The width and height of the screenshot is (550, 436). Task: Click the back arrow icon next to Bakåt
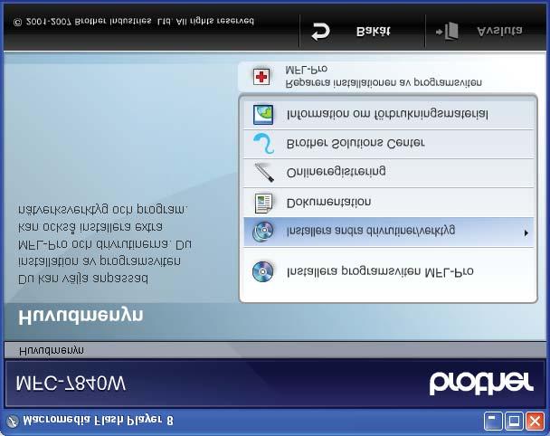(x=320, y=32)
